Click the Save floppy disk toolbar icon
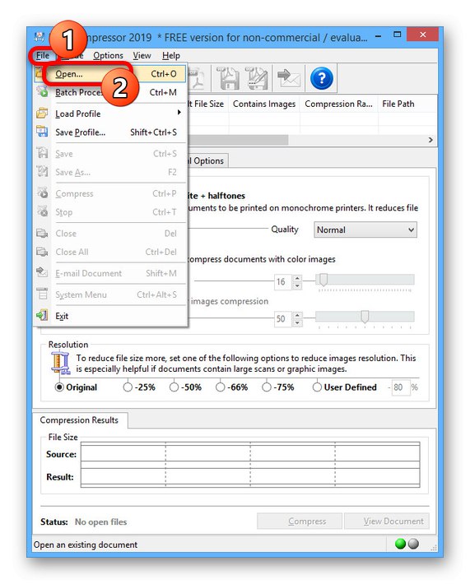 pyautogui.click(x=228, y=78)
